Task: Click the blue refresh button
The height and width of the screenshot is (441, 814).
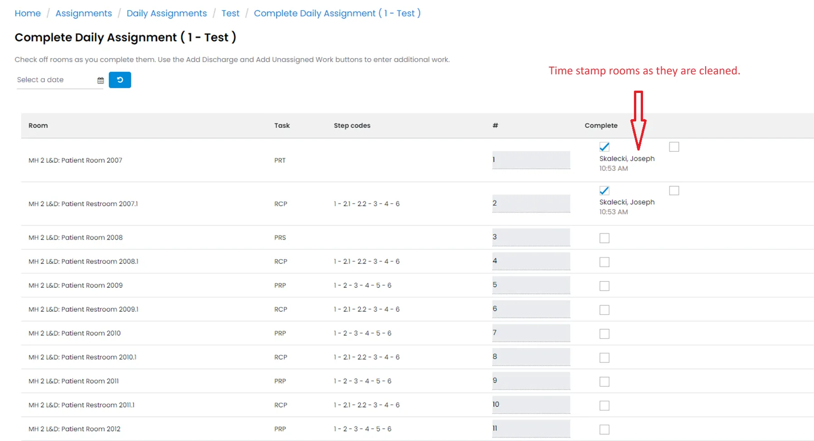Action: [x=120, y=80]
